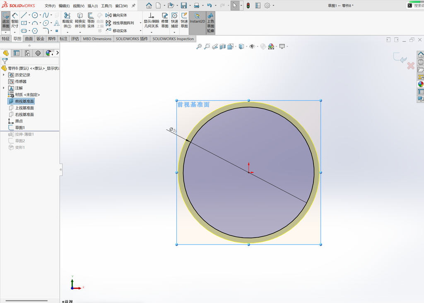The width and height of the screenshot is (424, 303).
Task: Select the Ellipse sketch tool
Action: point(46,23)
